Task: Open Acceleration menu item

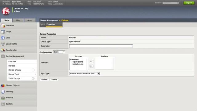Action: click(x=12, y=50)
